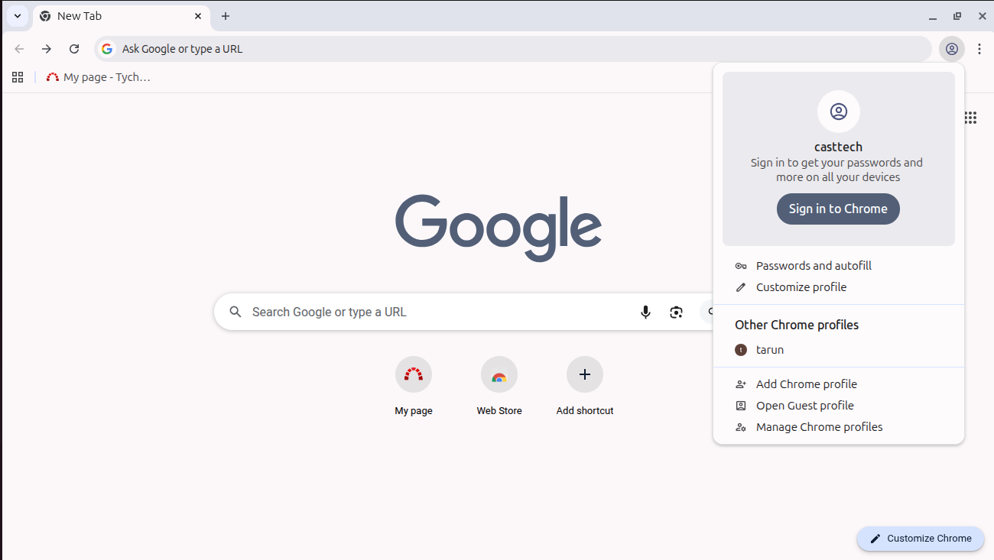Switch to the tarun Chrome profile
994x560 pixels.
pyautogui.click(x=769, y=350)
